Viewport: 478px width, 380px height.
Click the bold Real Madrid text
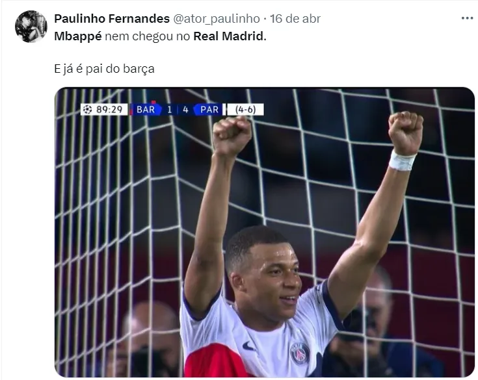pos(229,36)
